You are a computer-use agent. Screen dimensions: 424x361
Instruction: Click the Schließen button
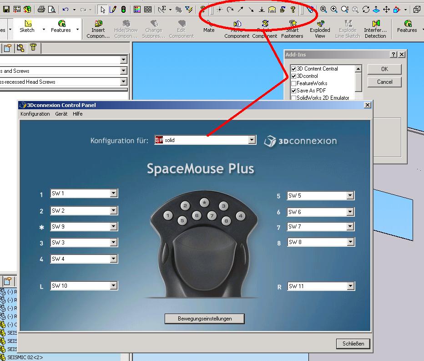pos(353,344)
